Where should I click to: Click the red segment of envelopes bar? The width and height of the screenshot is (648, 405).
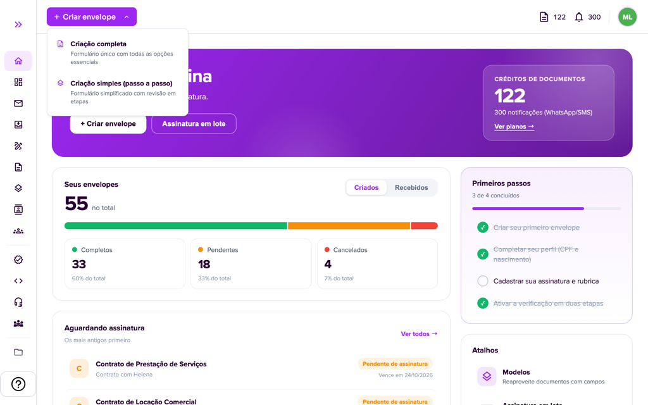425,226
